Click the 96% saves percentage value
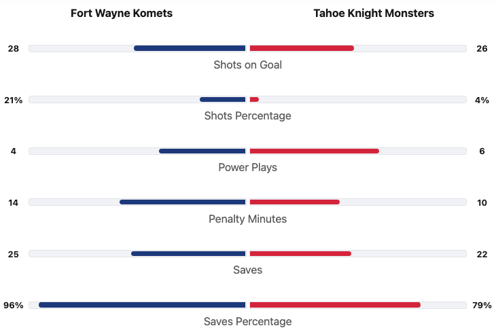 click(14, 306)
